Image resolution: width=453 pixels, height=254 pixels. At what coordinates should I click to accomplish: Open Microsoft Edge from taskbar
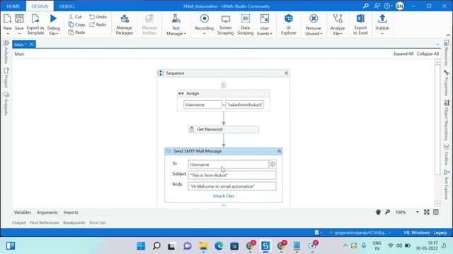coord(219,246)
